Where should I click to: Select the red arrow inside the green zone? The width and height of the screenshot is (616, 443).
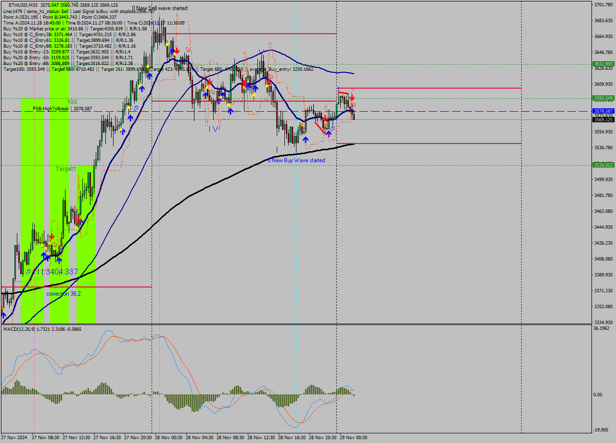click(52, 236)
